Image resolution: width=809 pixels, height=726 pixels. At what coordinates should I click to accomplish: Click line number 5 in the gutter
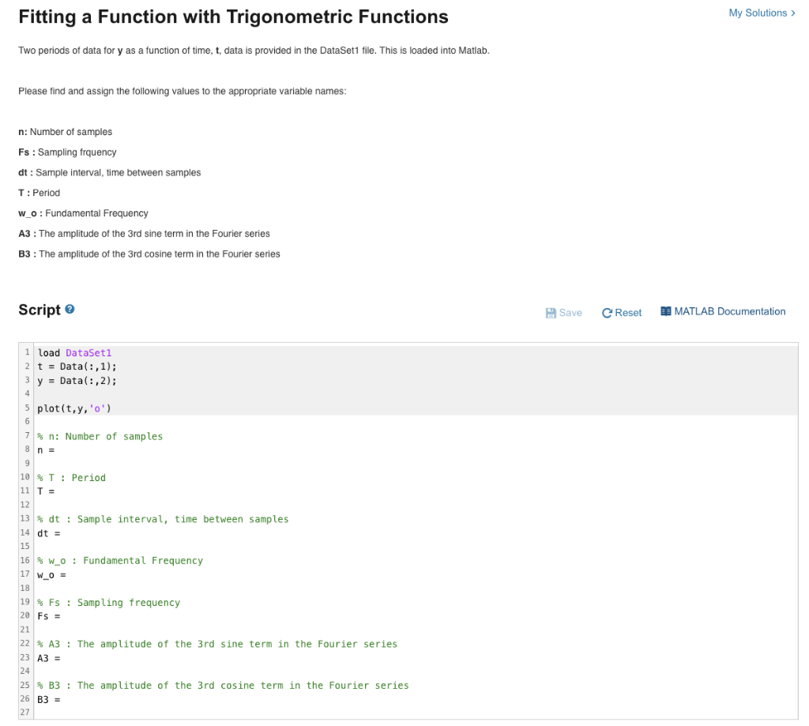26,408
